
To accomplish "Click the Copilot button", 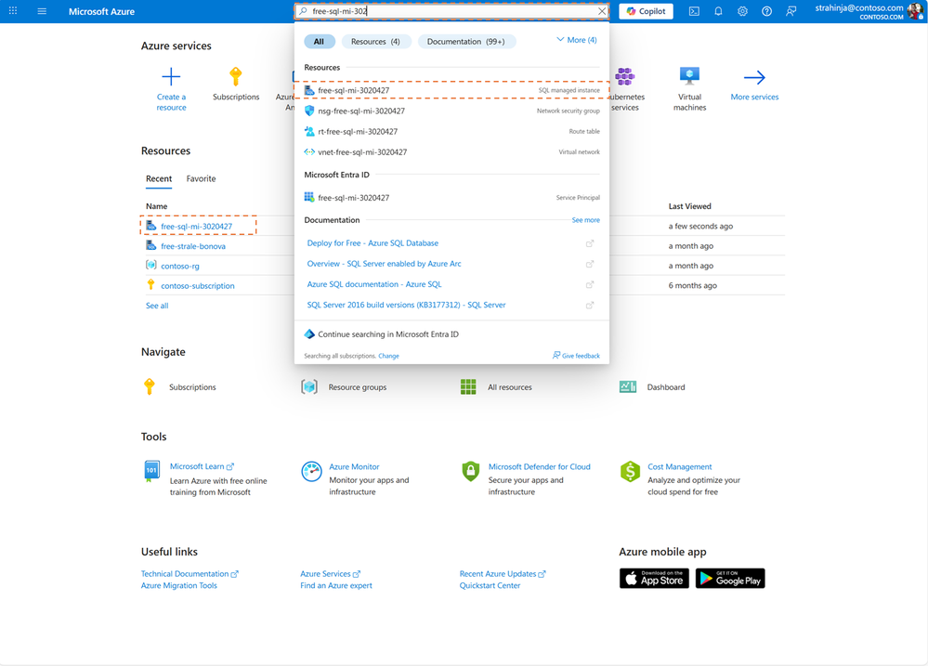I will point(646,11).
